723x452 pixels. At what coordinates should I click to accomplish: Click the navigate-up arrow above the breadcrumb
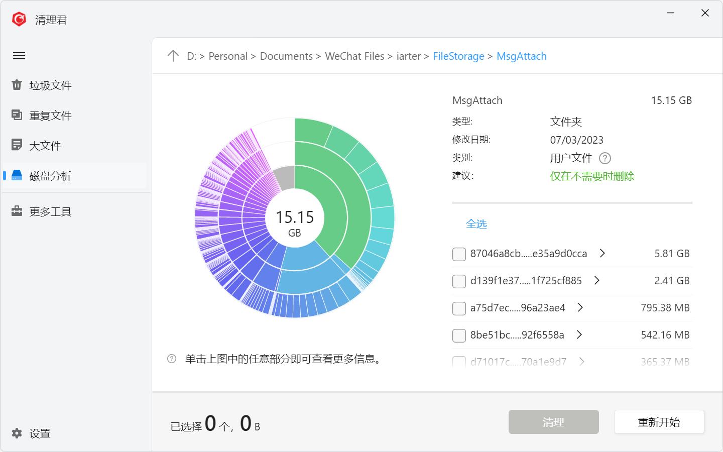pyautogui.click(x=173, y=56)
